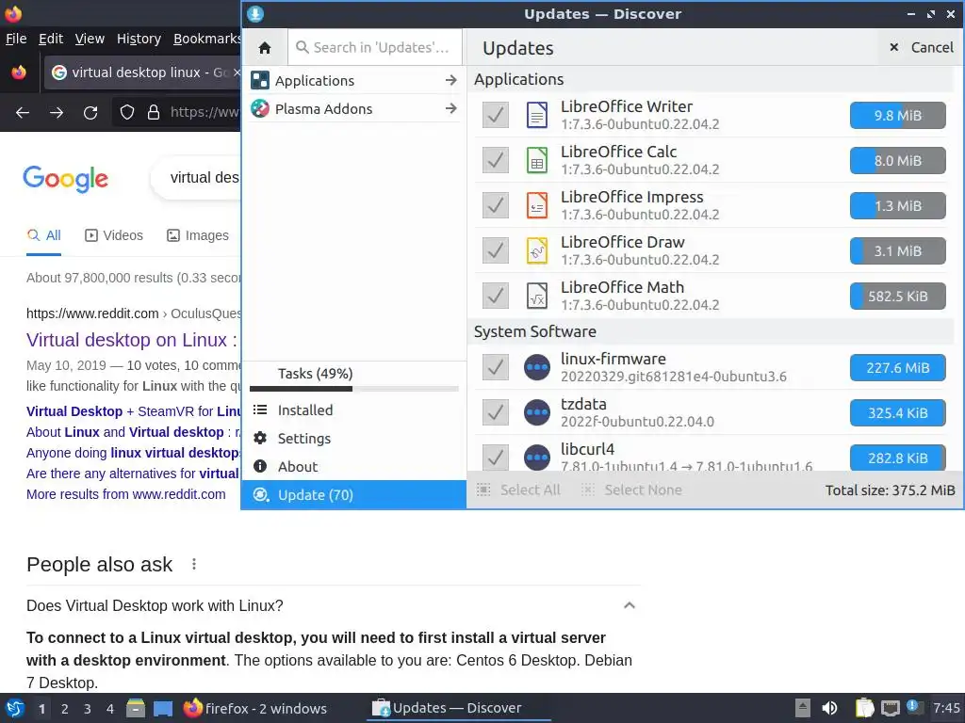Click the Discover app icon in title bar

[x=255, y=13]
